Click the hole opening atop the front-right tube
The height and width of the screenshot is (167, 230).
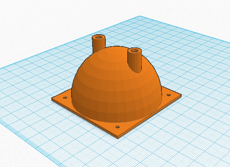click(x=134, y=50)
